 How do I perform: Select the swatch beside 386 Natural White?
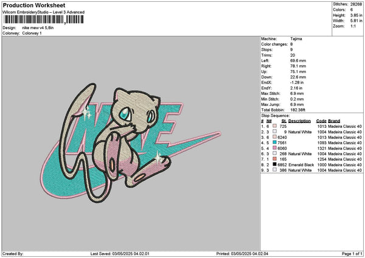275,170
